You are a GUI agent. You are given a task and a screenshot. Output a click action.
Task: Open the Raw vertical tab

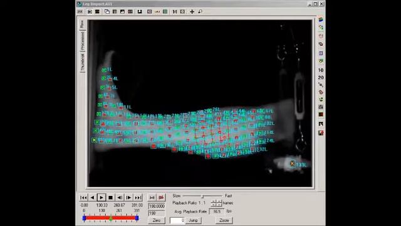tap(82, 24)
